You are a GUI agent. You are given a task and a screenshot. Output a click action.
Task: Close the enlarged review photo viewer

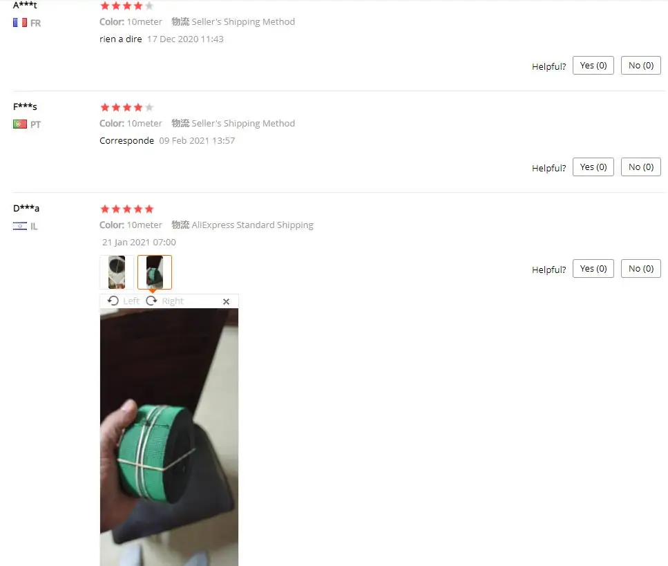click(226, 302)
